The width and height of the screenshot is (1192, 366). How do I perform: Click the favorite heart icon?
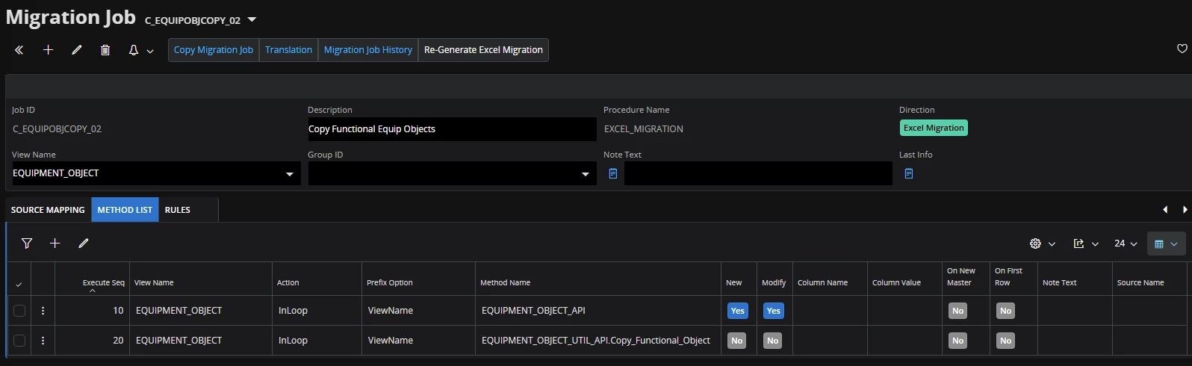[x=1182, y=49]
